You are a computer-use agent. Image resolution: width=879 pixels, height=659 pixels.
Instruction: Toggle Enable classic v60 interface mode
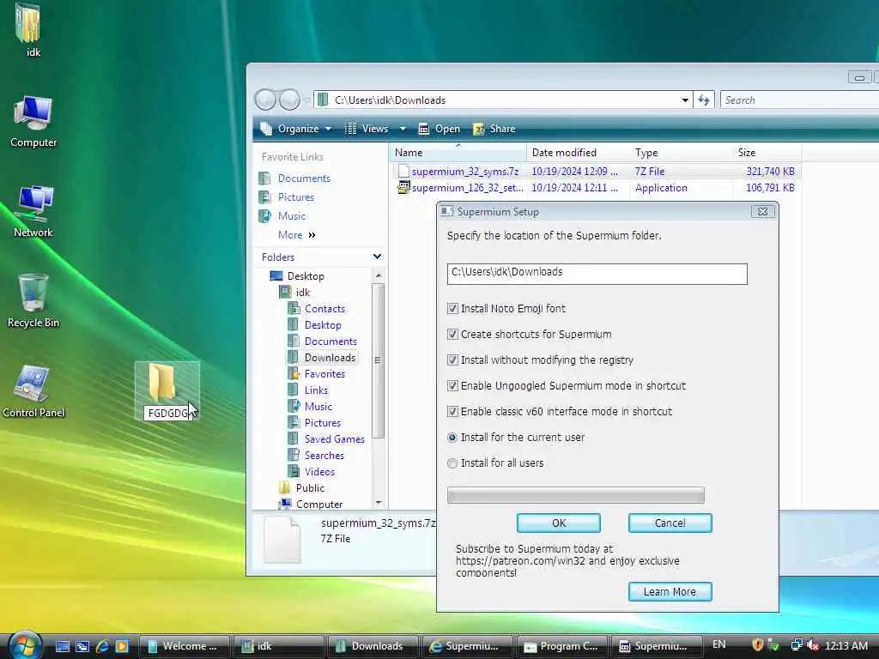tap(452, 411)
